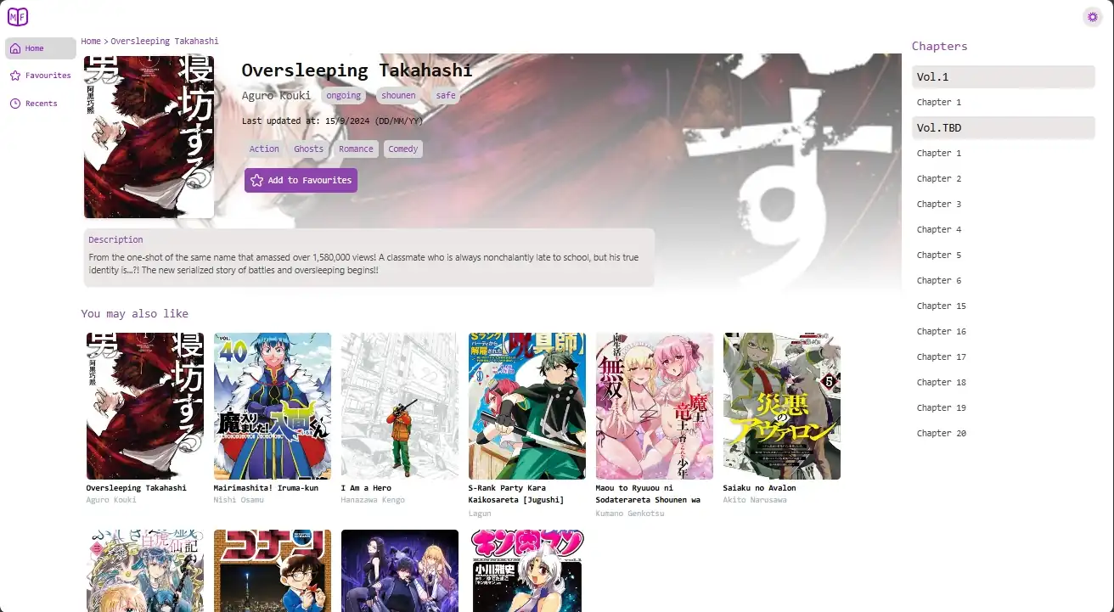Collapse the Vol.TBD chapter group
The image size is (1114, 612).
[x=1004, y=127]
